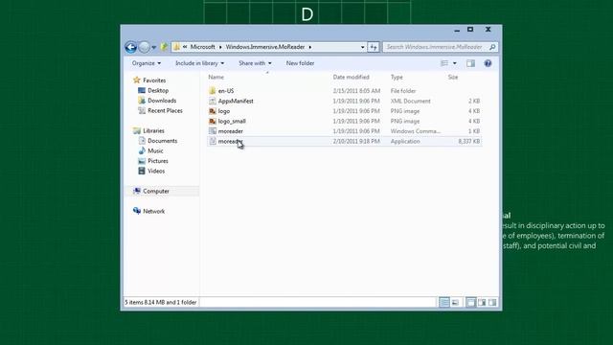This screenshot has height=345, width=613.
Task: Select Computer in the navigation pane
Action: pyautogui.click(x=155, y=192)
